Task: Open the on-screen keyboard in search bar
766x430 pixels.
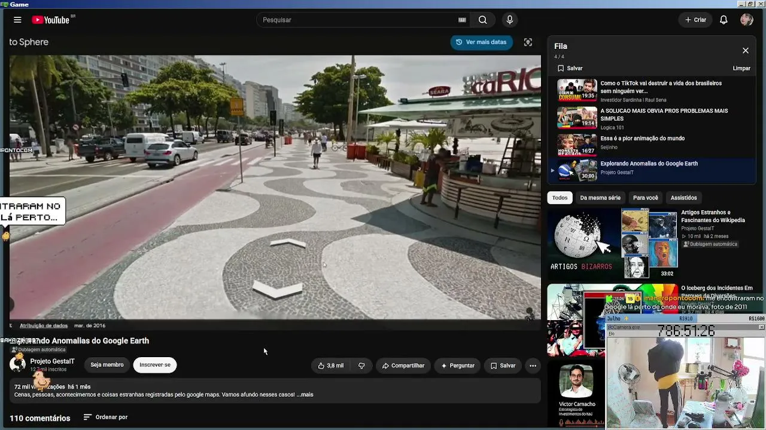Action: click(x=462, y=20)
